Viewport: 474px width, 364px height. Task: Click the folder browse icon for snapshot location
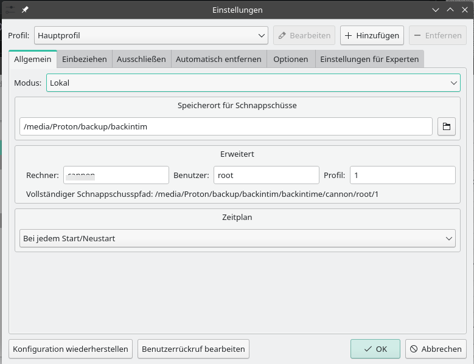pyautogui.click(x=446, y=126)
